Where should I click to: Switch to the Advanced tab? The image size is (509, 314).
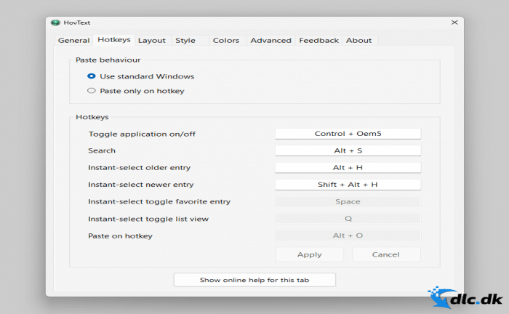270,40
